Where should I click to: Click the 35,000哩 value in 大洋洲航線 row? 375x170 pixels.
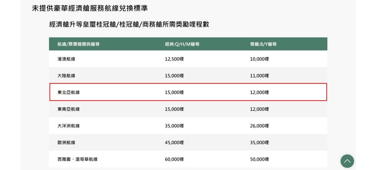tap(174, 126)
